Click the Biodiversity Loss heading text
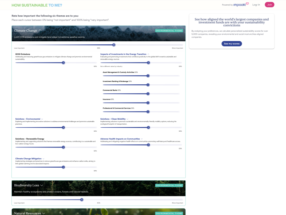This screenshot has height=215, width=286. coord(27,185)
